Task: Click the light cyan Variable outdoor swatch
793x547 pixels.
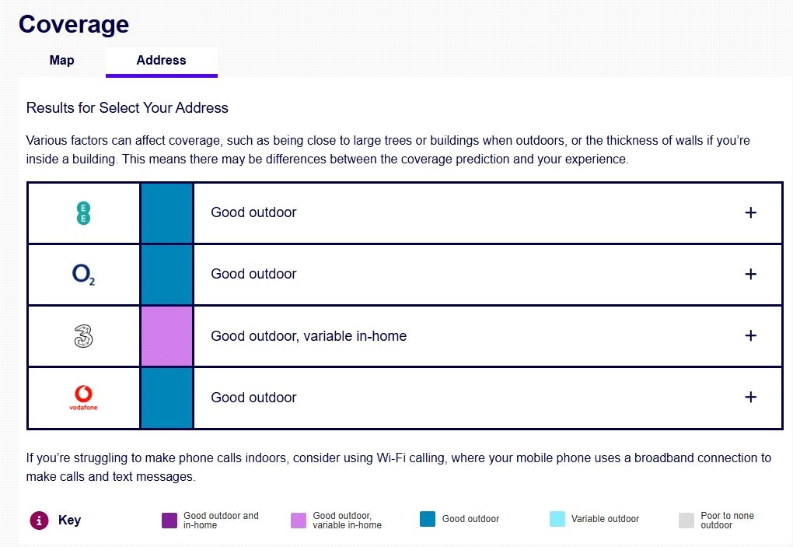Action: [557, 519]
